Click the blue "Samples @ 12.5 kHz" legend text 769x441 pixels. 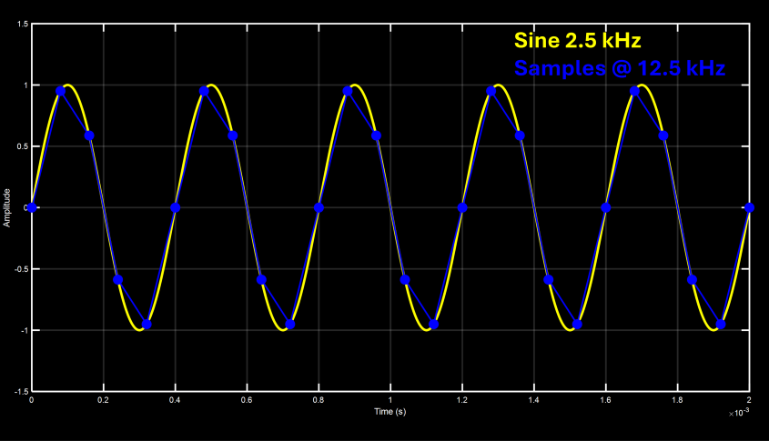tap(620, 68)
